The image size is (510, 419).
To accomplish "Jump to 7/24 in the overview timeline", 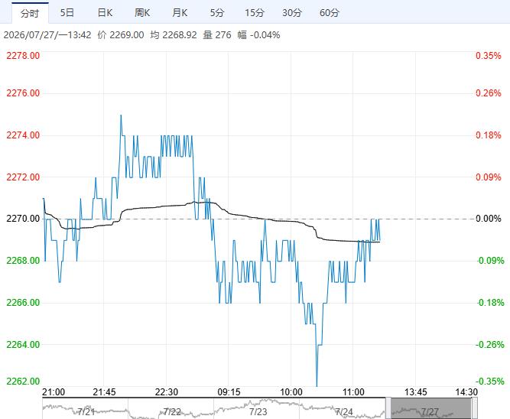I will [344, 412].
